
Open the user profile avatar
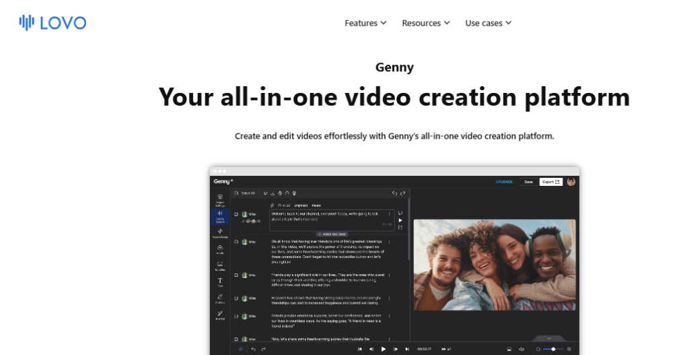[x=571, y=182]
